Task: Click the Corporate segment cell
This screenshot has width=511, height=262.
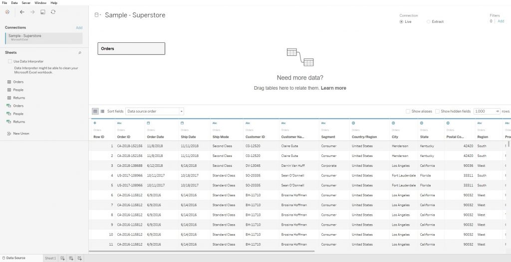Action: point(329,166)
